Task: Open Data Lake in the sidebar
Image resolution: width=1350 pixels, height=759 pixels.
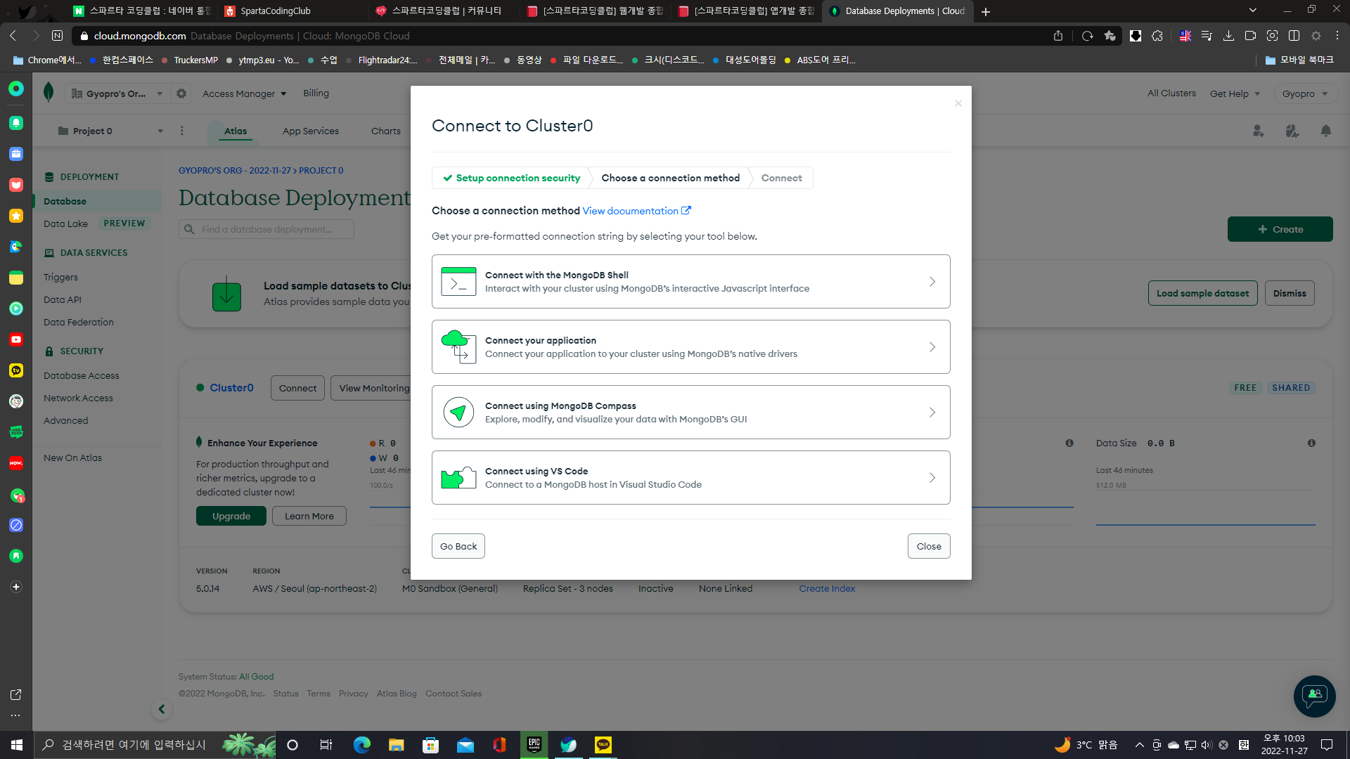Action: (65, 223)
